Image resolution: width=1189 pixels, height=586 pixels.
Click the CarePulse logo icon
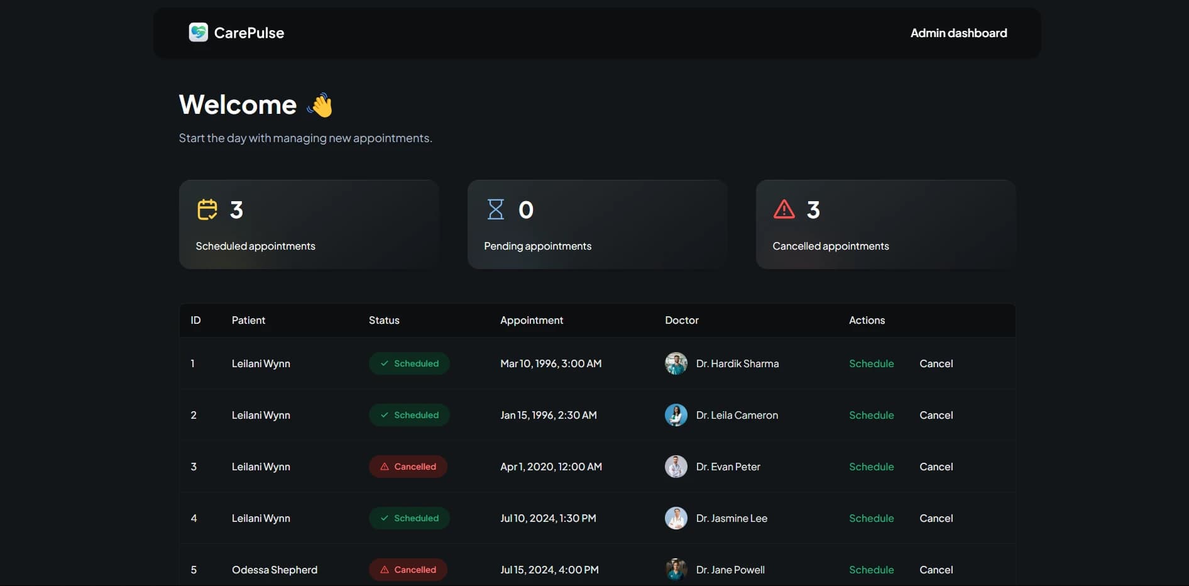[198, 33]
